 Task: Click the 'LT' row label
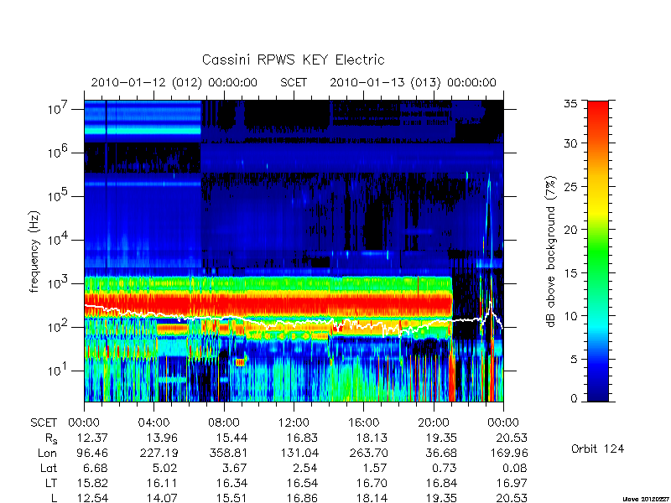[51, 484]
